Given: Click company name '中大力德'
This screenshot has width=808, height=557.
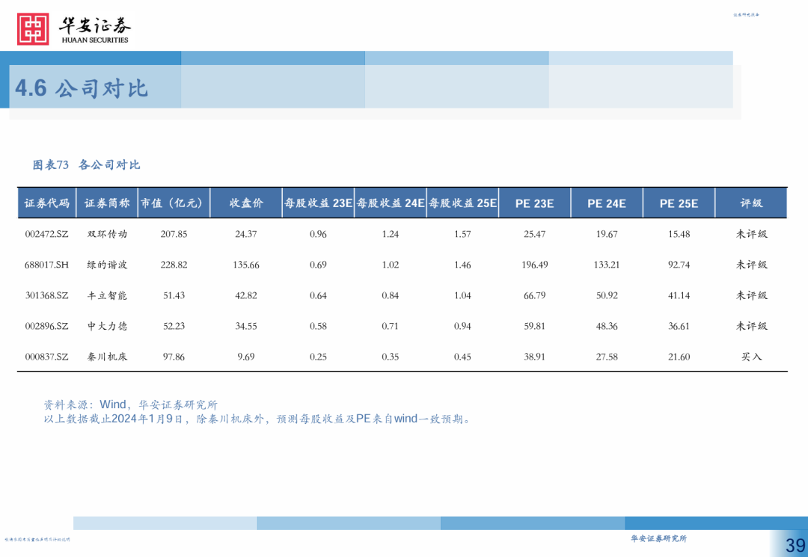Looking at the screenshot, I should point(107,326).
